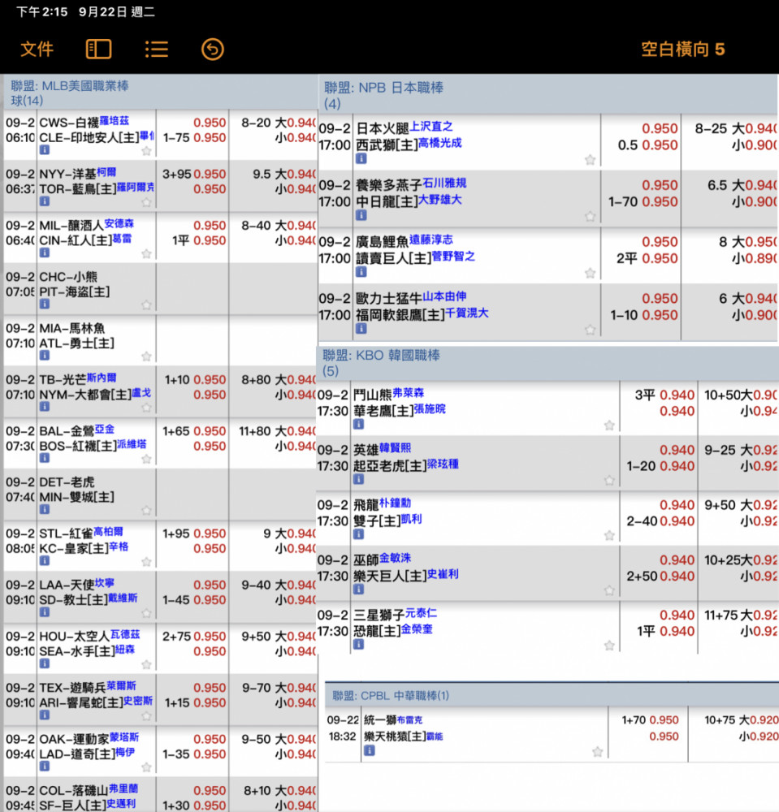
Task: Open the list outline icon
Action: [157, 50]
